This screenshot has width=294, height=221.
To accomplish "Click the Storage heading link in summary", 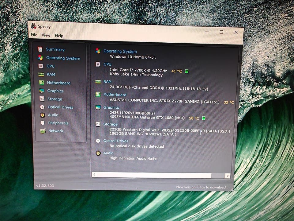I will (110, 124).
